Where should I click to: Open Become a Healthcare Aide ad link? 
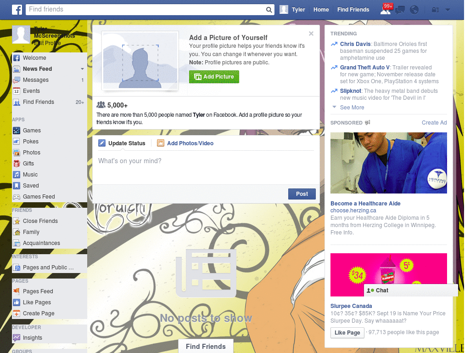coord(365,204)
